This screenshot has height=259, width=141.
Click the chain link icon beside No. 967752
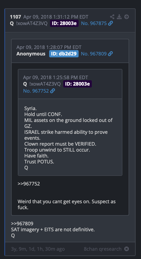(x=52, y=91)
